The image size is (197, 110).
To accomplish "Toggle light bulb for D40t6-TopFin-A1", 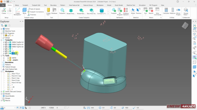I will click(x=8, y=45).
